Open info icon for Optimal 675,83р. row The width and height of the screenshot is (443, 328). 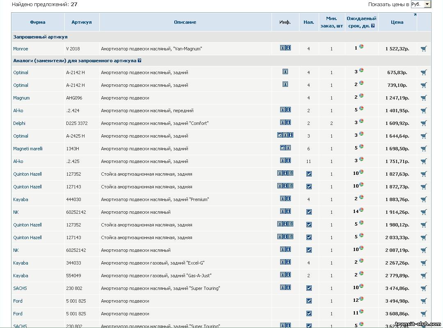(x=285, y=72)
